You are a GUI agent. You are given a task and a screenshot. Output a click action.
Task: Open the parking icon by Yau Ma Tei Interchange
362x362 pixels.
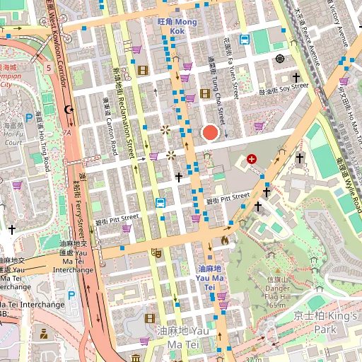[71, 296]
